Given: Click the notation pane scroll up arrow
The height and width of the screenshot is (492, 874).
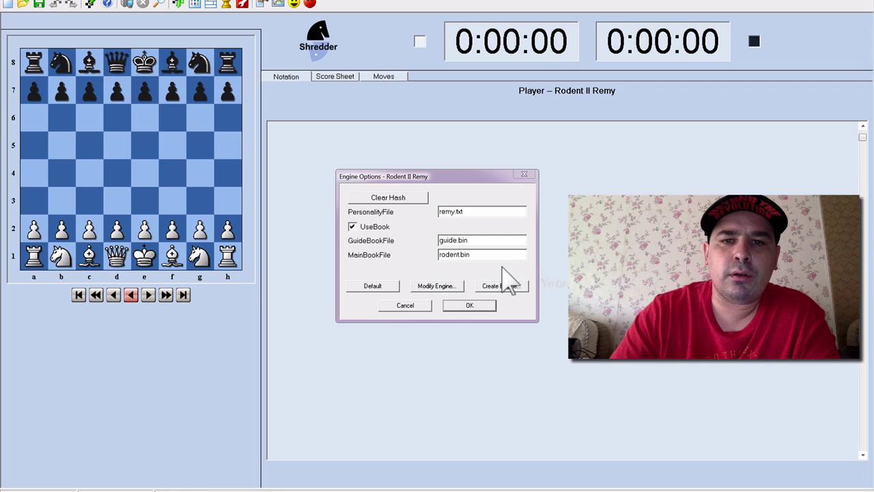Looking at the screenshot, I should (863, 126).
